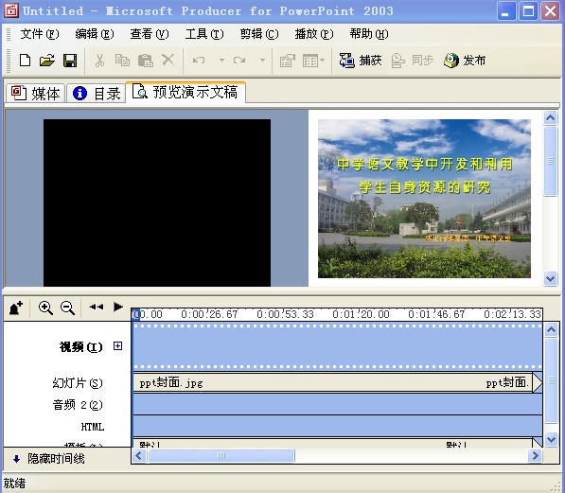Viewport: 565px width, 493px height.
Task: Minimize the Producer window
Action: click(506, 11)
